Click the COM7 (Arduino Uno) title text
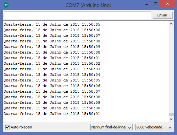177x135 pixels. 88,5
